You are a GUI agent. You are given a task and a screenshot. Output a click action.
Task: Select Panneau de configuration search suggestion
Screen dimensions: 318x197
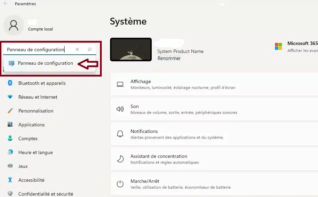(x=45, y=63)
